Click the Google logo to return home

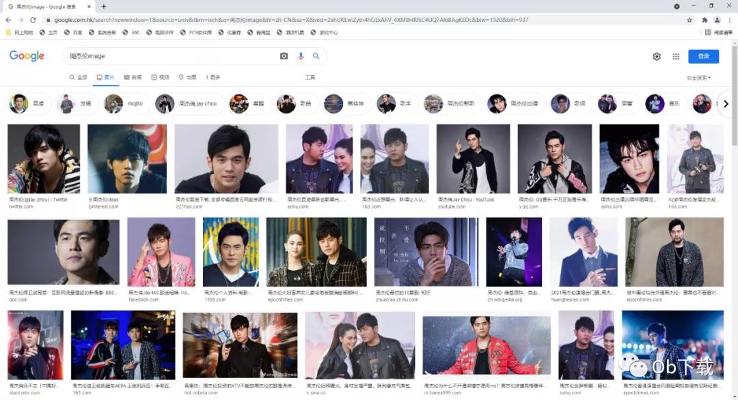pos(26,56)
